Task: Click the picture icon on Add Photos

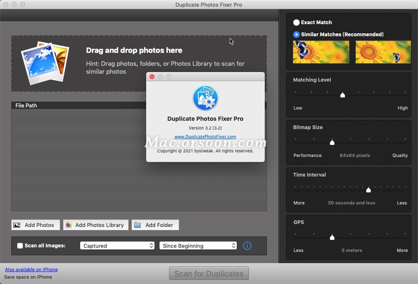Action: [x=17, y=225]
